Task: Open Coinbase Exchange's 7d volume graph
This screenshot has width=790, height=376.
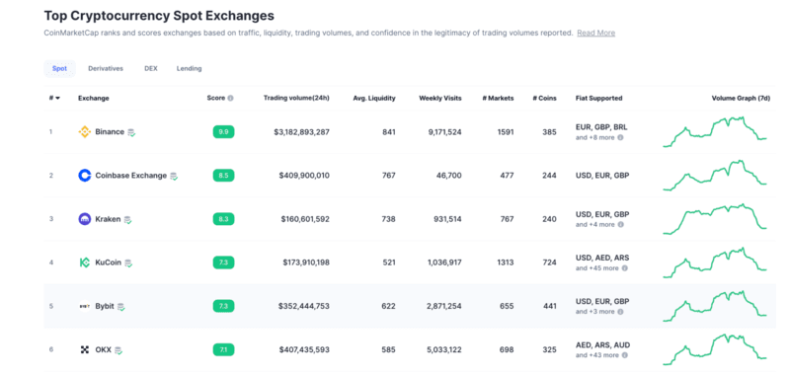Action: [714, 175]
